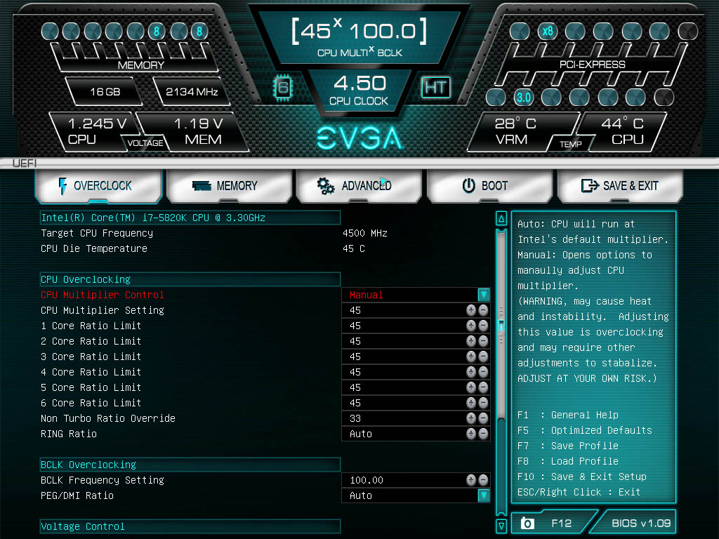Click the BCLK Frequency Setting value 100.00
This screenshot has height=539, width=719.
pos(367,480)
